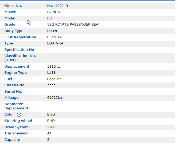The image size is (178, 144).
Task: Click the RHD steering wheel value
Action: (51, 121)
